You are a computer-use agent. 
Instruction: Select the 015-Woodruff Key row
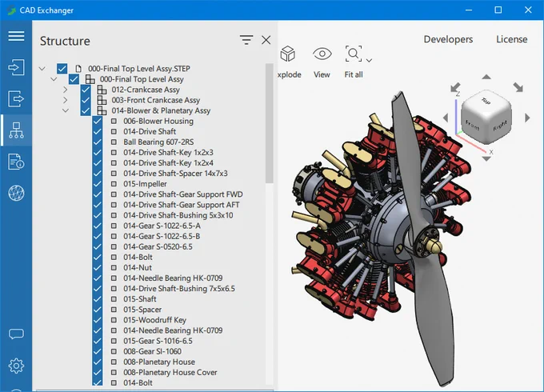pyautogui.click(x=154, y=320)
